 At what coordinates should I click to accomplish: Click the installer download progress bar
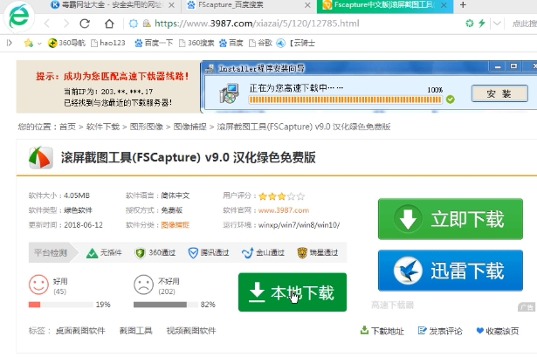click(345, 100)
